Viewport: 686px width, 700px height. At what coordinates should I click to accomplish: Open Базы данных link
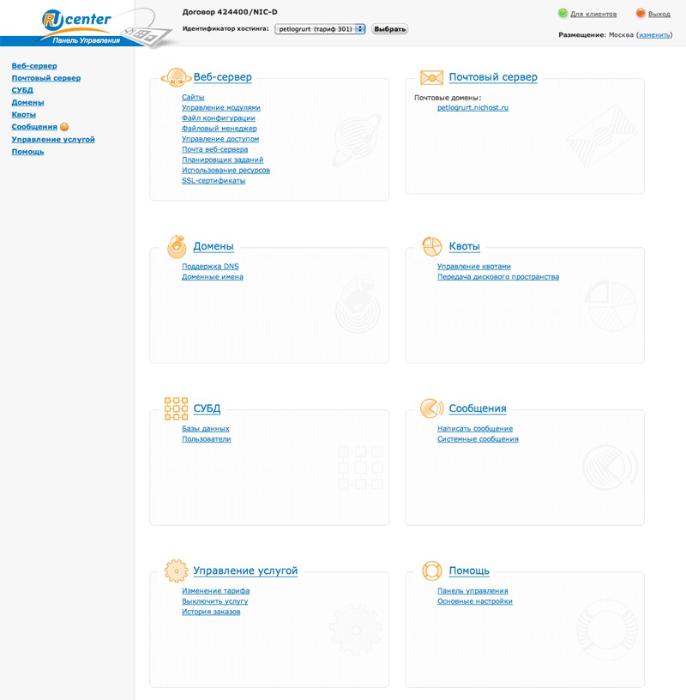[205, 429]
